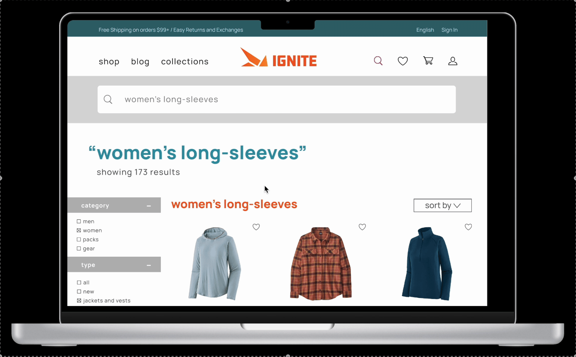The height and width of the screenshot is (357, 576).
Task: Click the showing 173 results text
Action: 138,172
